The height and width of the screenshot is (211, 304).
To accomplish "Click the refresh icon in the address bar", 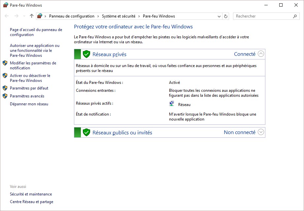I will [x=225, y=16].
